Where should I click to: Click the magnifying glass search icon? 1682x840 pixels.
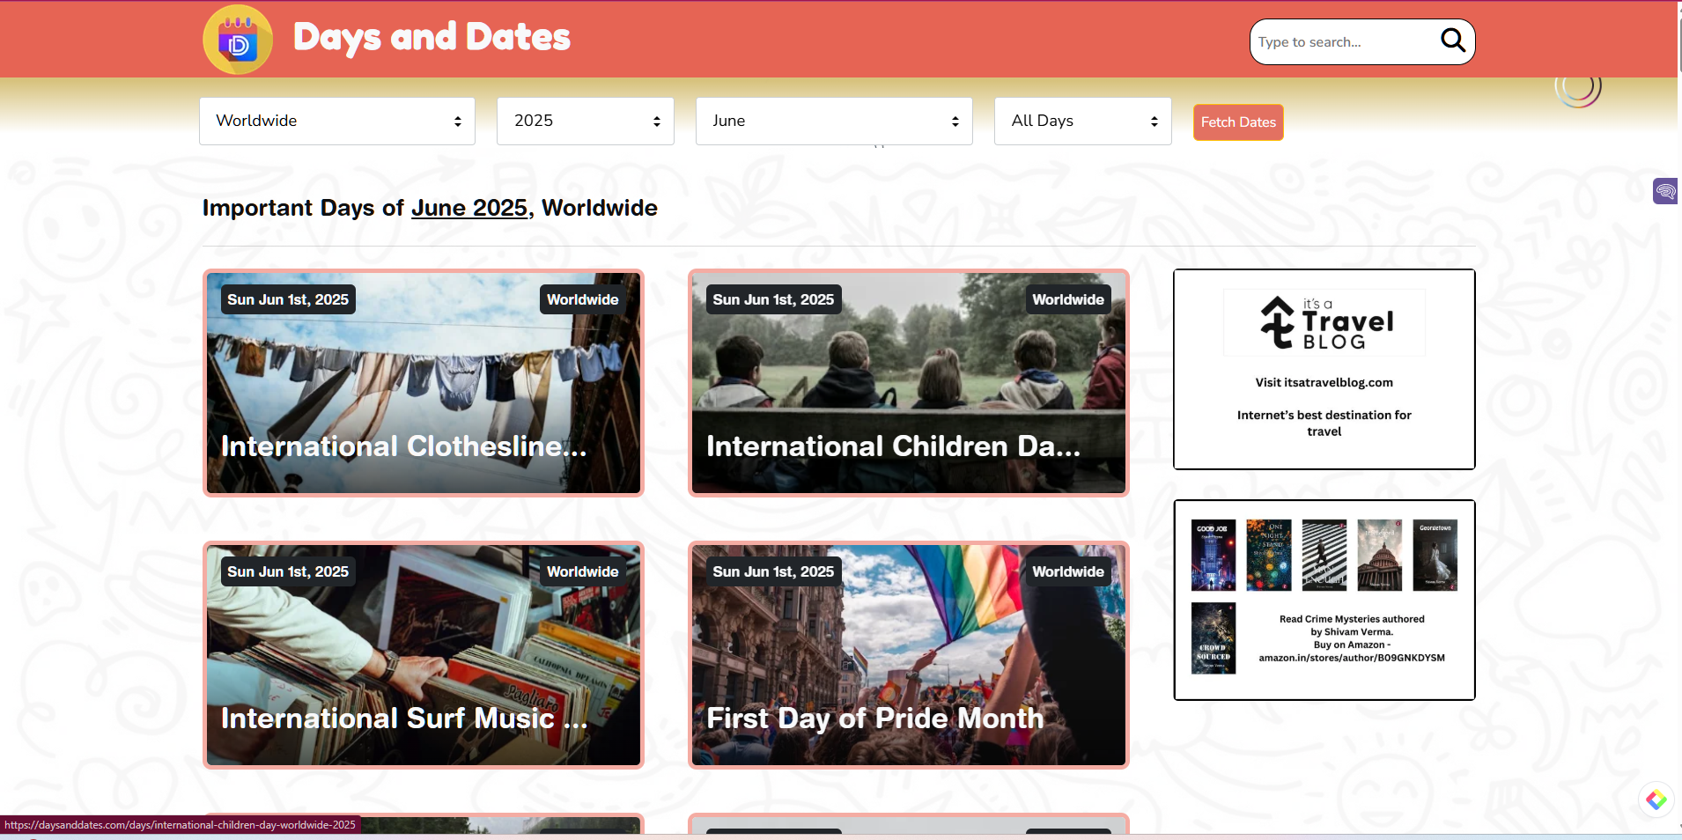tap(1452, 41)
